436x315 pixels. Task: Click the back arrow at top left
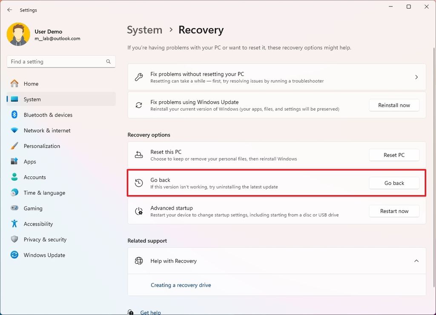coord(9,9)
